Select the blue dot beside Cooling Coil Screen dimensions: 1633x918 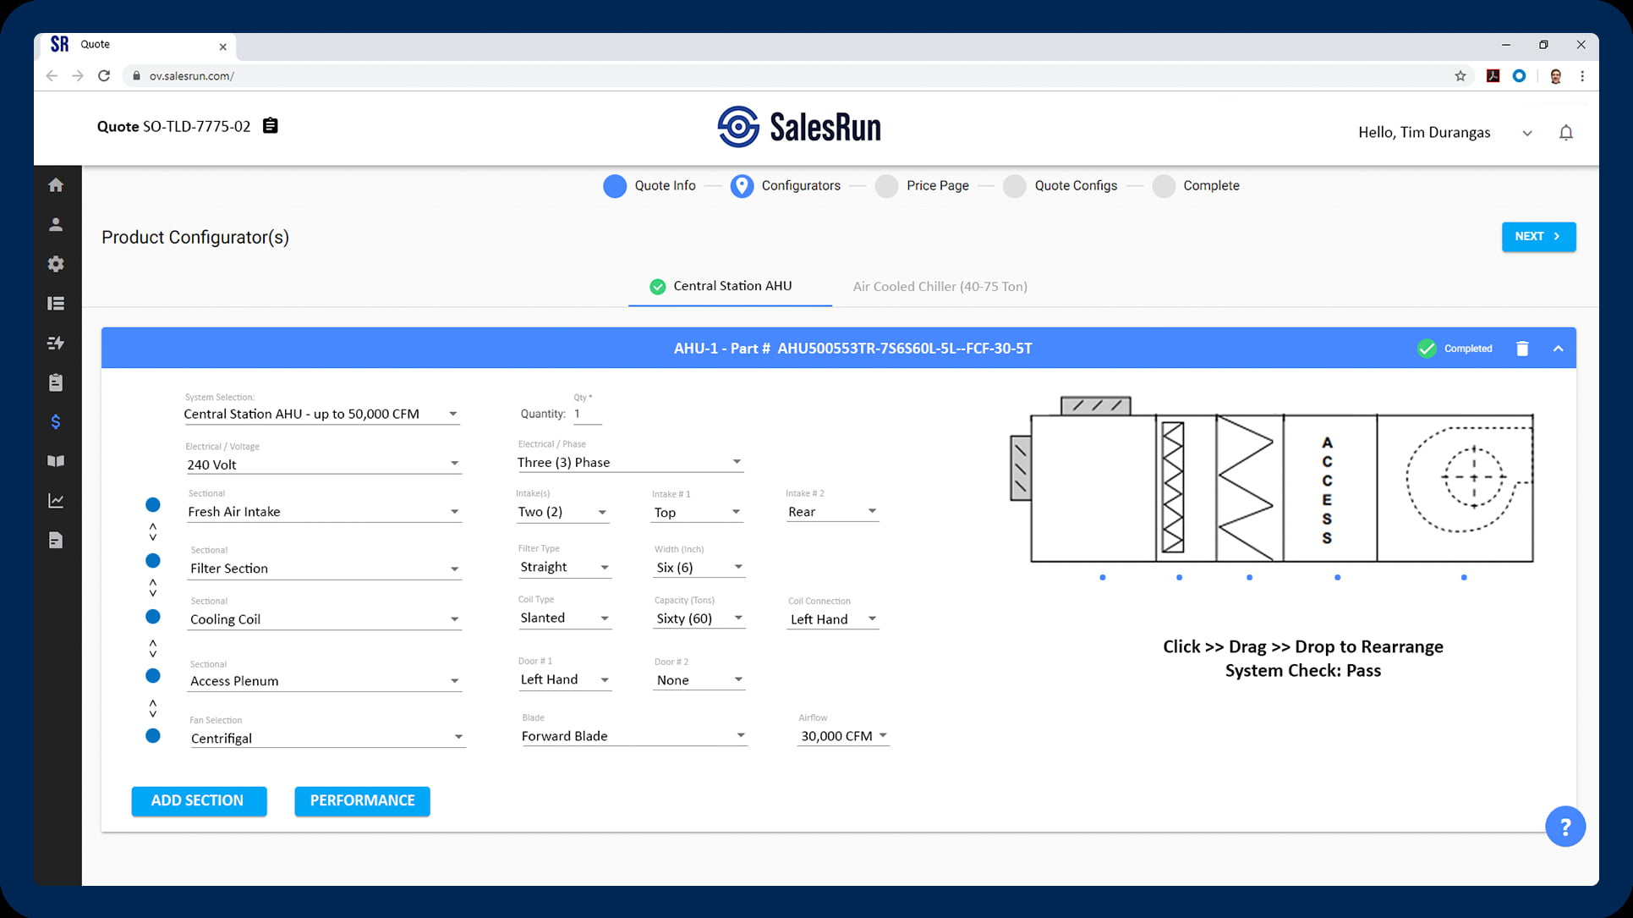click(x=153, y=617)
